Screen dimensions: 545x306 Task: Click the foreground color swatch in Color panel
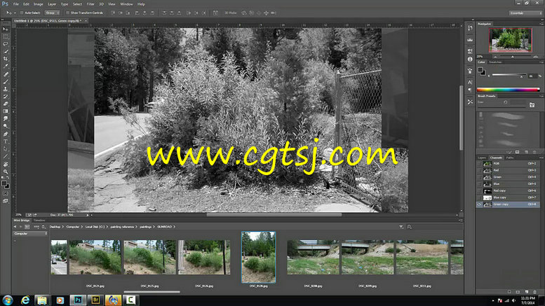coord(480,70)
